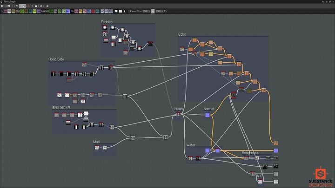Add a Pixel Processor node (Pix)

[72, 11]
